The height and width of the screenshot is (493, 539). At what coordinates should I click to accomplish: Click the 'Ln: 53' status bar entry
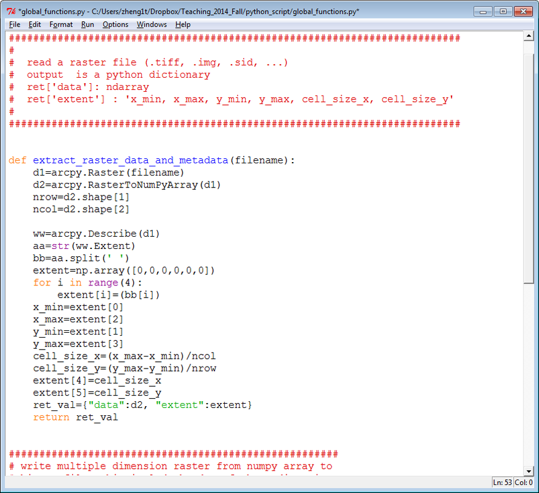tap(502, 483)
